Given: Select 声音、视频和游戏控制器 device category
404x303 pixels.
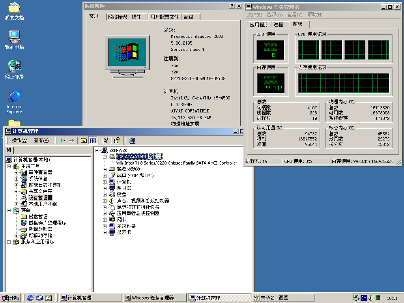Looking at the screenshot, I should (x=143, y=201).
